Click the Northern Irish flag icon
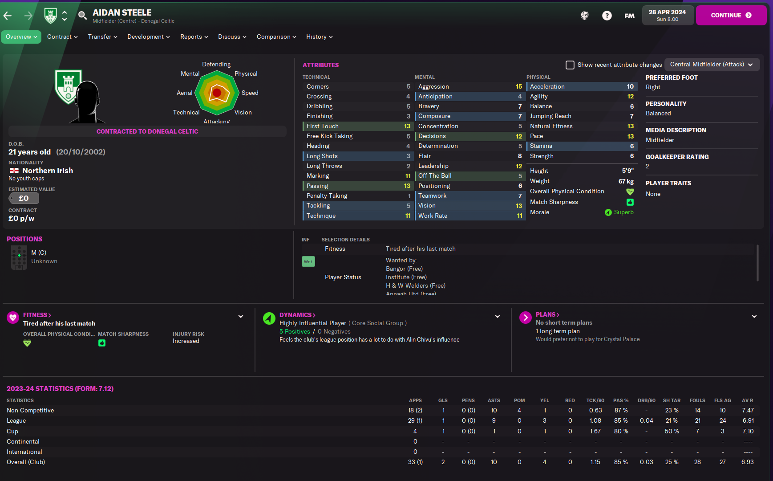This screenshot has height=481, width=773. 14,171
